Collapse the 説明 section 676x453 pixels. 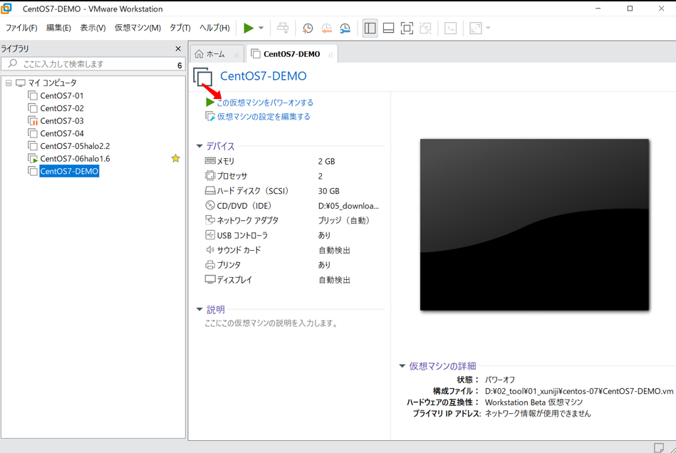click(x=199, y=309)
